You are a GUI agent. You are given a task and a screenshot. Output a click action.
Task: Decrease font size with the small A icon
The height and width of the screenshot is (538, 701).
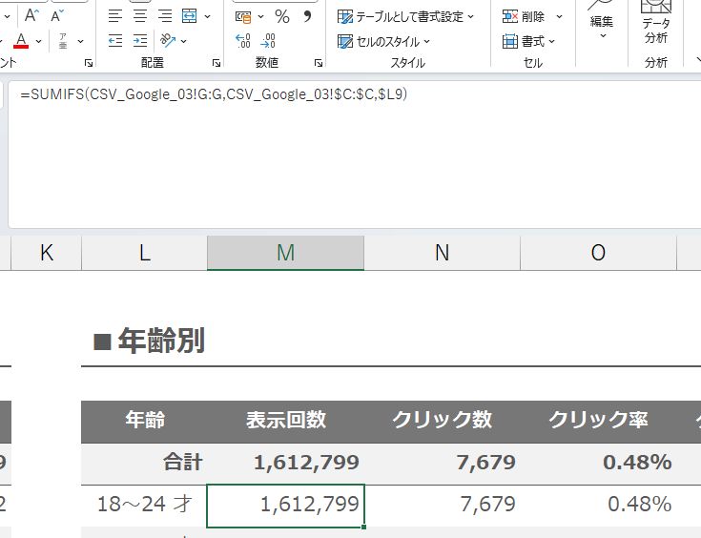(x=57, y=15)
